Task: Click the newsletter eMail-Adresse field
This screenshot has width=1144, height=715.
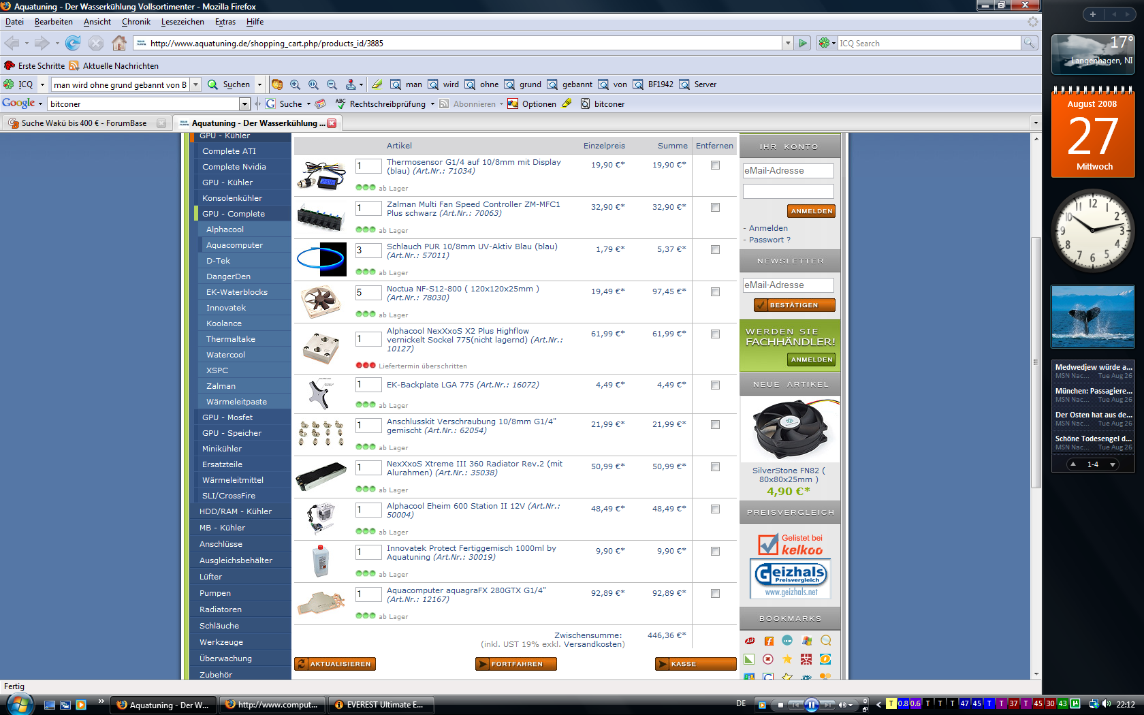Action: 788,285
